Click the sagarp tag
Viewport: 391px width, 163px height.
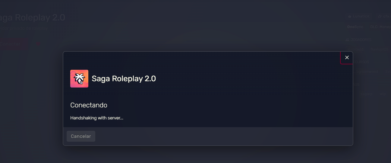coord(367,94)
